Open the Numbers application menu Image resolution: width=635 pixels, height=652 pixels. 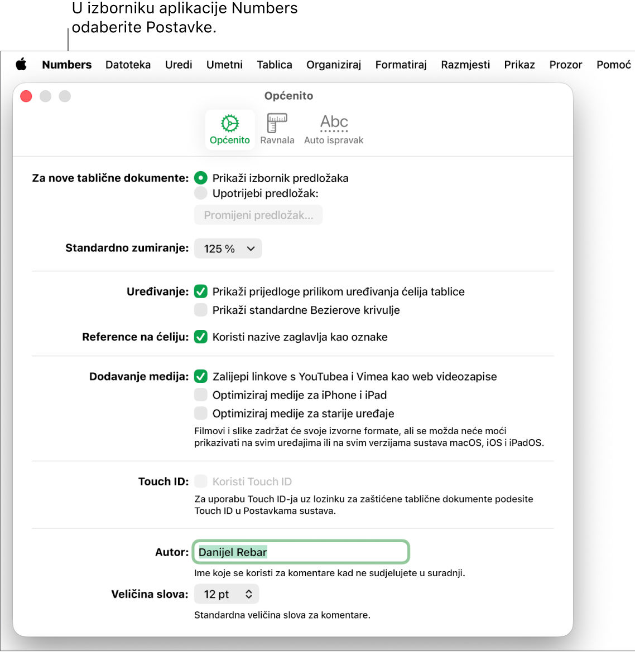coord(66,65)
